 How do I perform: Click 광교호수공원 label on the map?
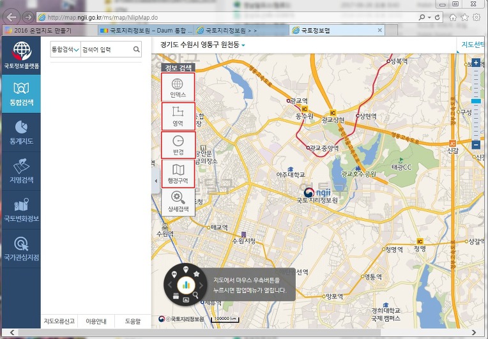click(358, 174)
